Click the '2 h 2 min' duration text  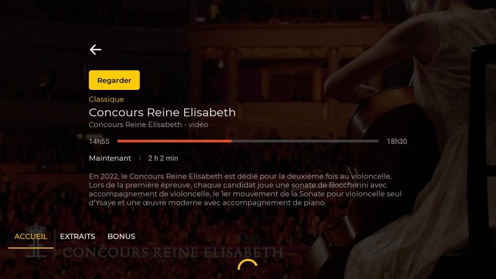163,158
